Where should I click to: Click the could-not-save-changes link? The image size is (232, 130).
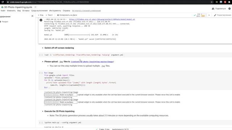tap(86, 10)
